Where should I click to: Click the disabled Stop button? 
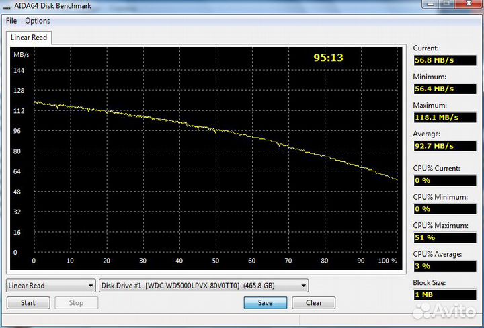[76, 302]
